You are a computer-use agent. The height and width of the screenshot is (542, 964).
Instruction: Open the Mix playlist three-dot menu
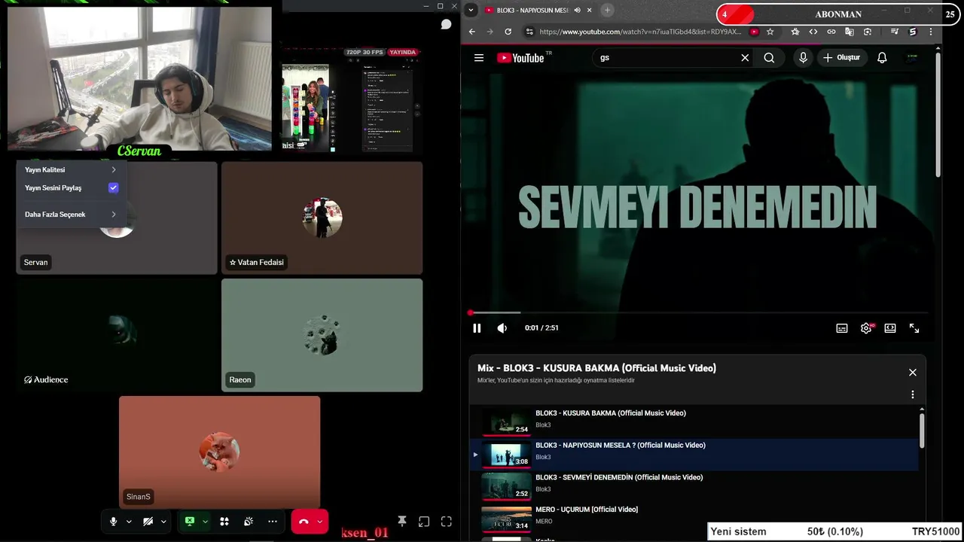coord(913,394)
